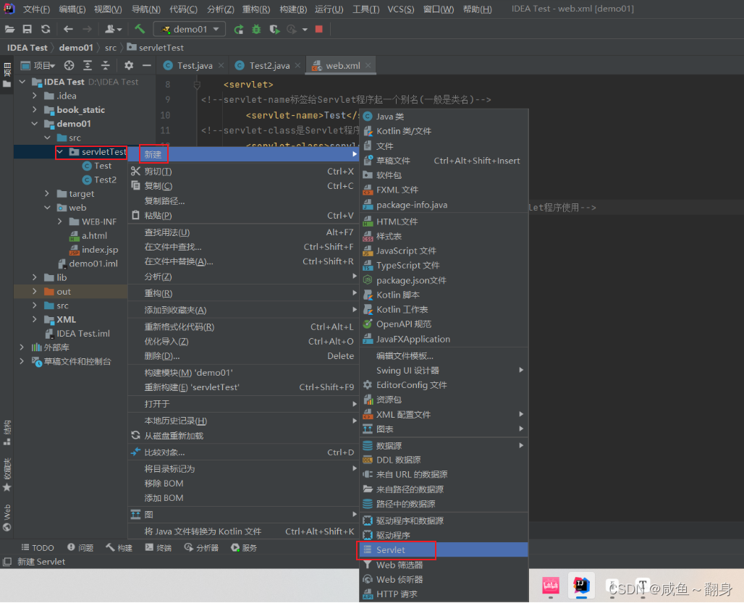
Task: Click the Collapse All project tree icon
Action: pos(106,65)
